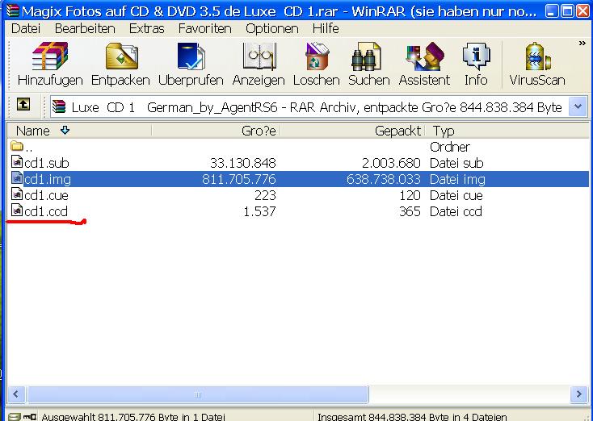Expand hidden toolbar buttons chevron
Viewport: 593px width, 421px height.
click(x=582, y=43)
